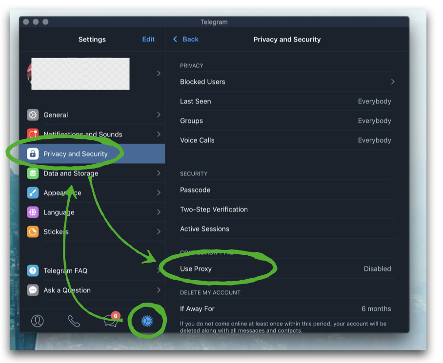
Task: Click the Data and Storage icon
Action: 33,173
